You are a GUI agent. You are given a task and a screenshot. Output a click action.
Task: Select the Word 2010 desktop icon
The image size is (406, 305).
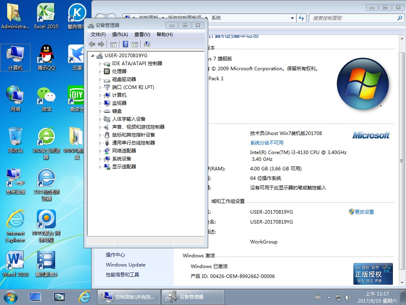[15, 264]
